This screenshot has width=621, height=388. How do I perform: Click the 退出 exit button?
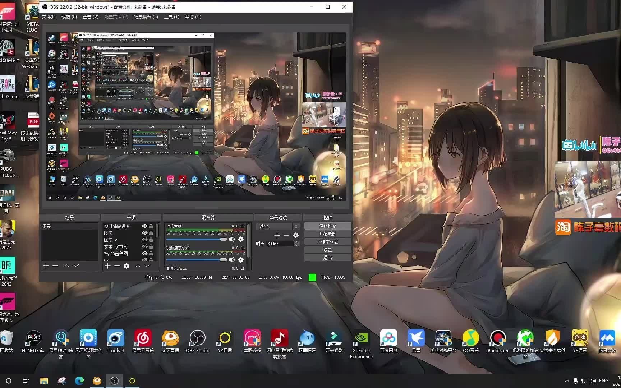coord(328,258)
